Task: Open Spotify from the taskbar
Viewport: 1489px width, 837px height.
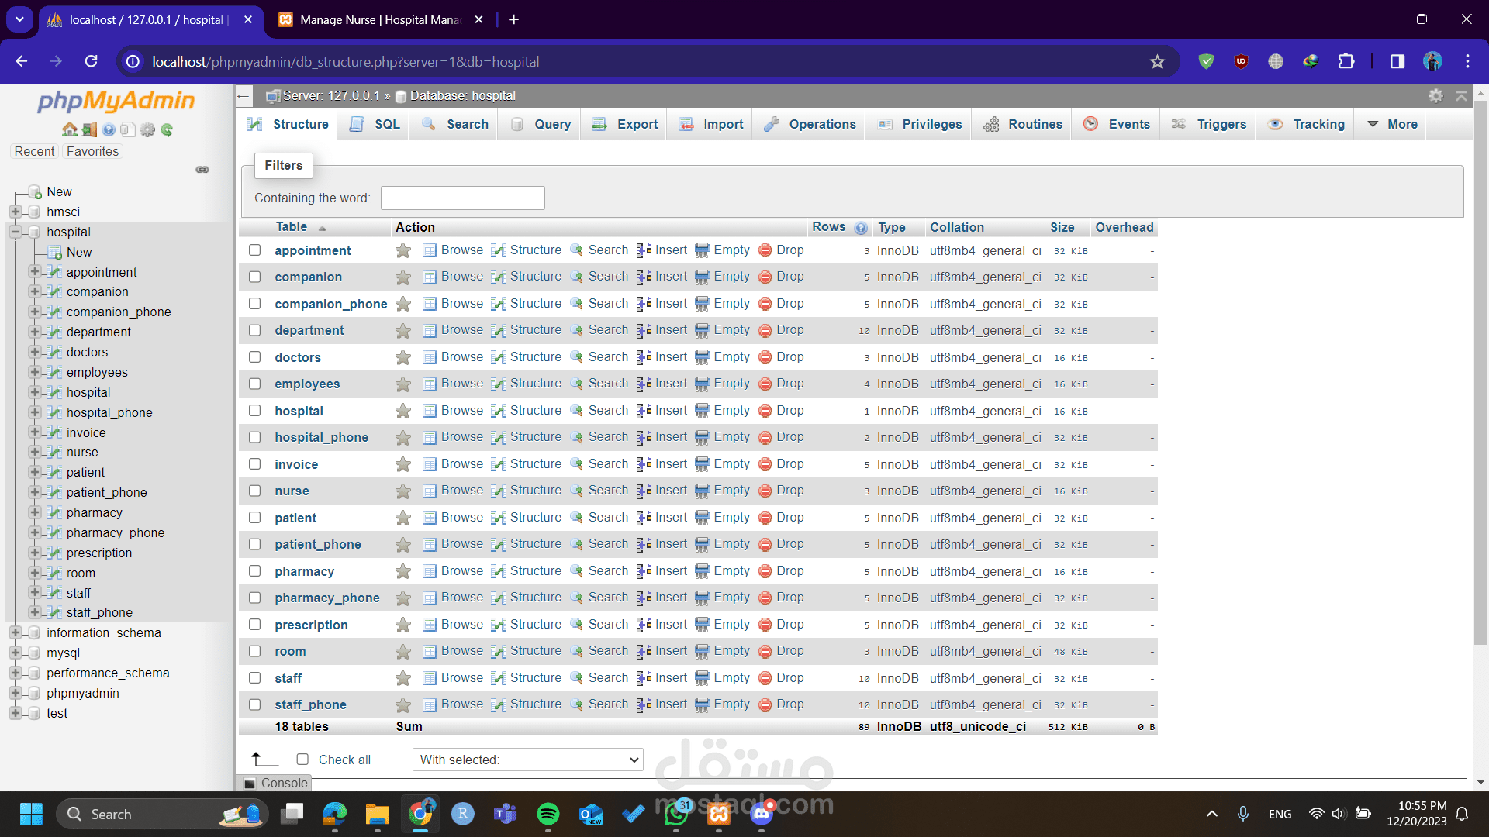Action: (x=548, y=814)
